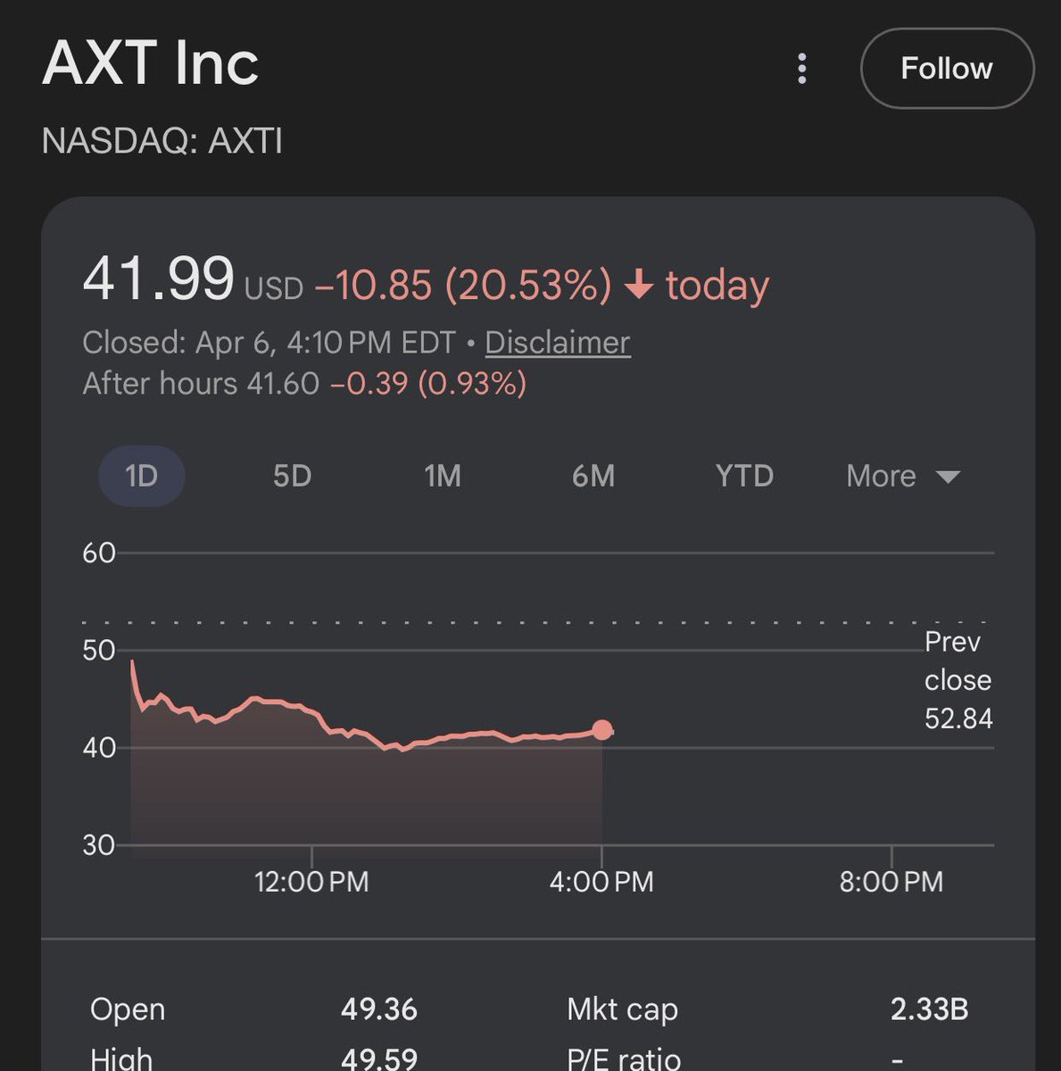
Task: Click the 41.99 current price
Action: coord(158,278)
